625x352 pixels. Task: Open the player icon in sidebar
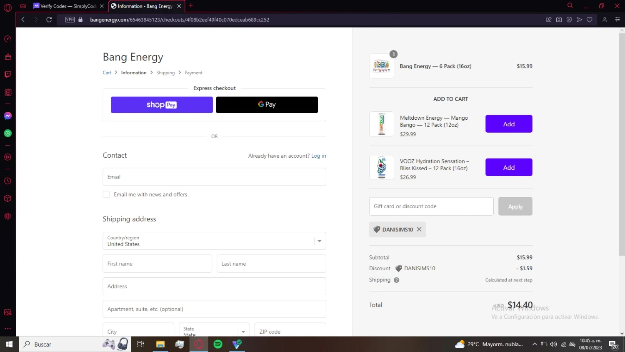7,157
